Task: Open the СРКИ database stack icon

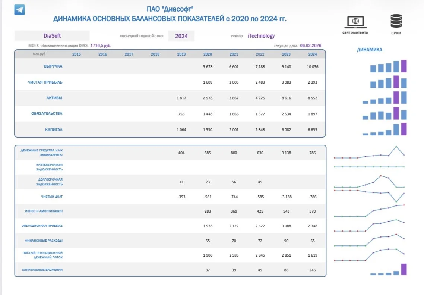Action: pos(396,21)
